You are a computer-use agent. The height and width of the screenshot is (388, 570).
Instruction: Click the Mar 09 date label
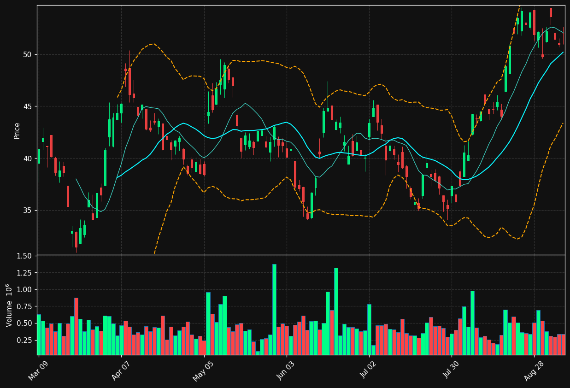click(x=37, y=372)
